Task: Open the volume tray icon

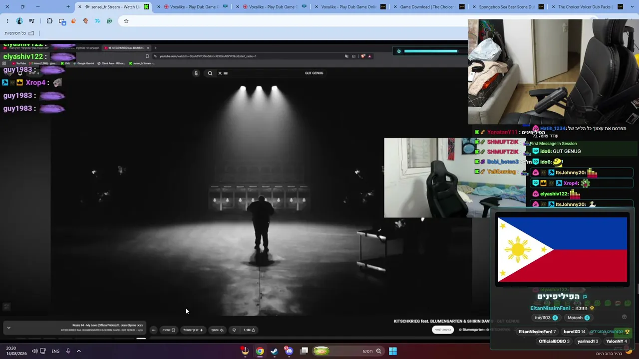Action: 34,351
